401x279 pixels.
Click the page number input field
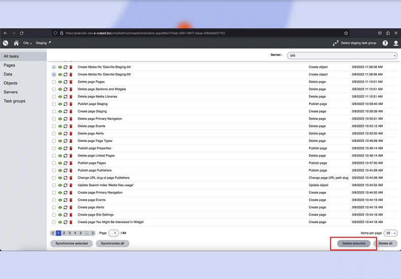pyautogui.click(x=114, y=233)
